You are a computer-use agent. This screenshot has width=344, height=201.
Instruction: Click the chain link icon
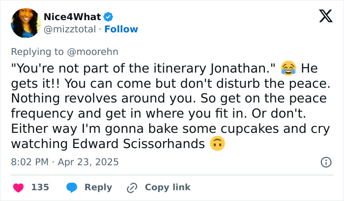[x=132, y=187]
